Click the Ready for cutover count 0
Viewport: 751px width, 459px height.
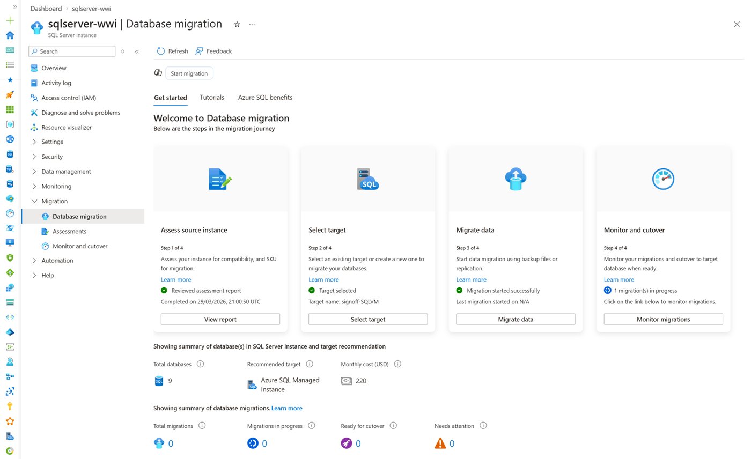click(358, 443)
